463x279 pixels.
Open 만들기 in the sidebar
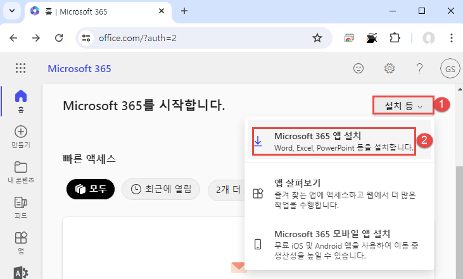[x=21, y=137]
